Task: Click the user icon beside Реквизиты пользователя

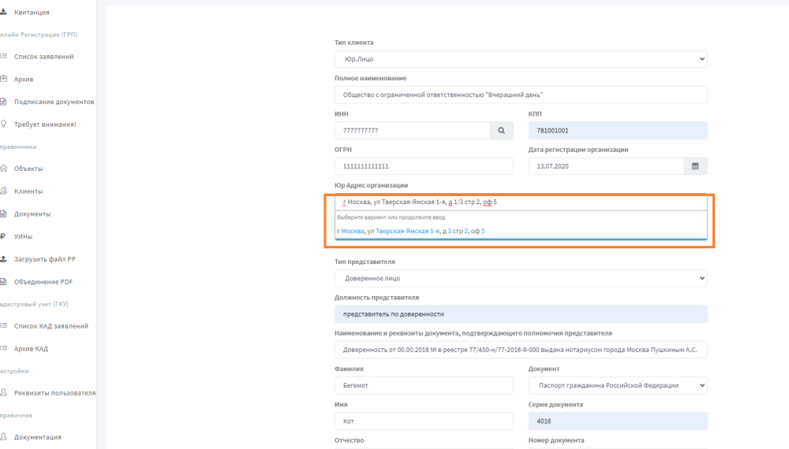Action: pos(3,392)
